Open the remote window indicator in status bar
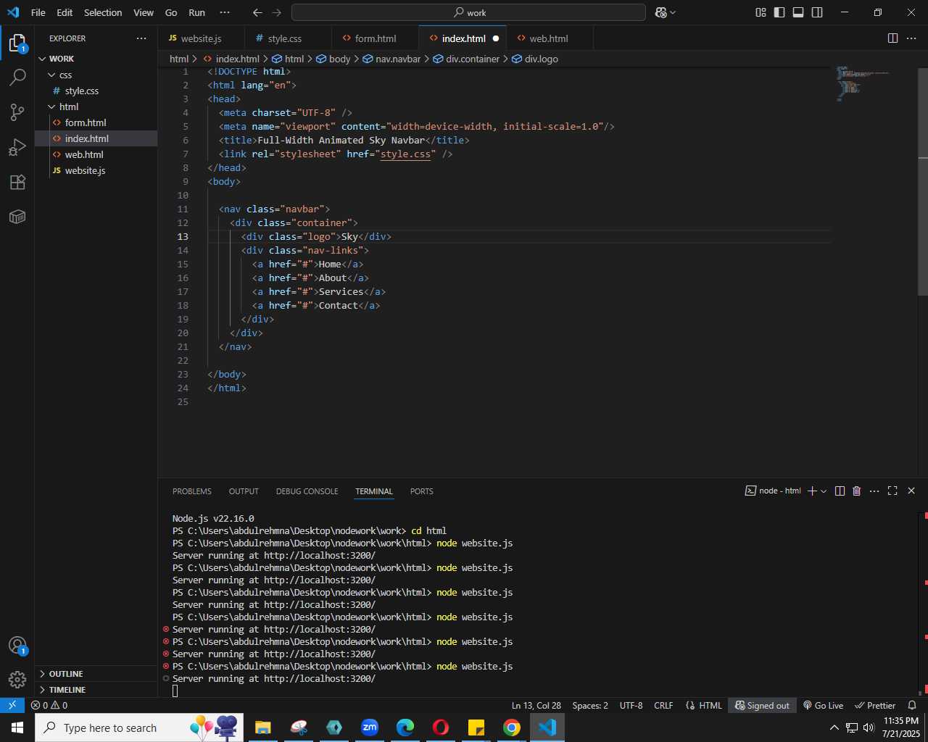The height and width of the screenshot is (742, 928). coord(12,705)
